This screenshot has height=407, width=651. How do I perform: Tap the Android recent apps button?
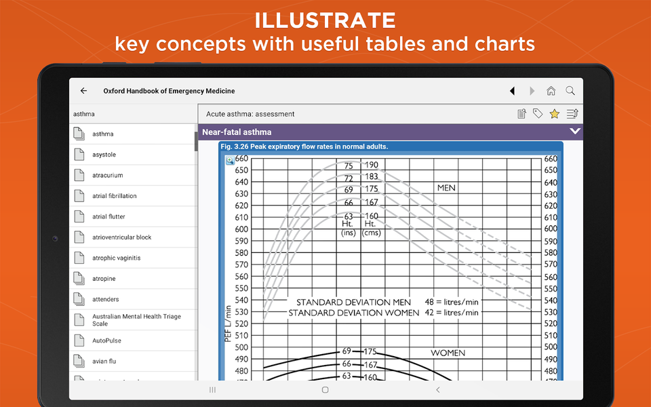212,389
